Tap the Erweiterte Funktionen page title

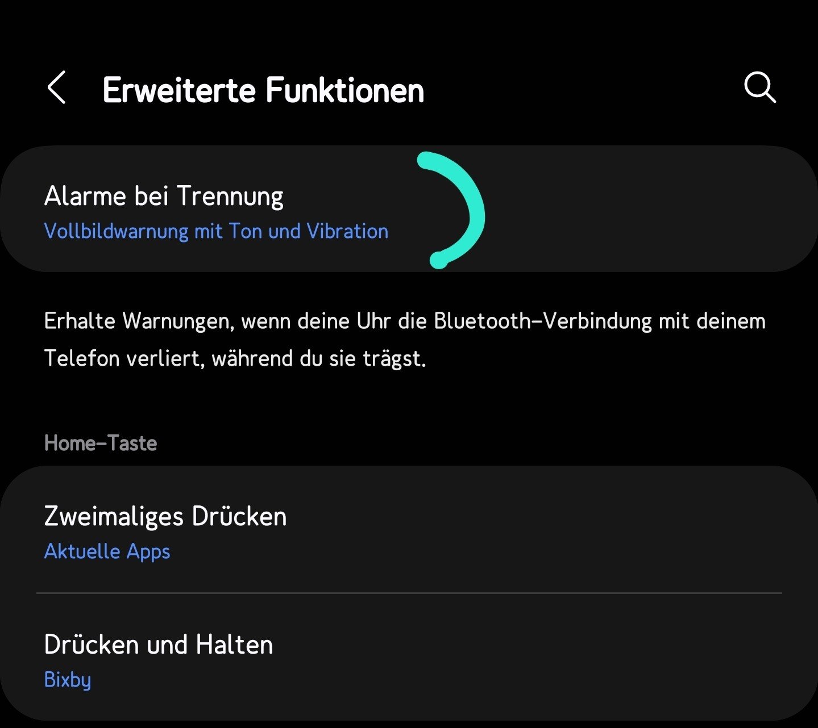click(263, 90)
